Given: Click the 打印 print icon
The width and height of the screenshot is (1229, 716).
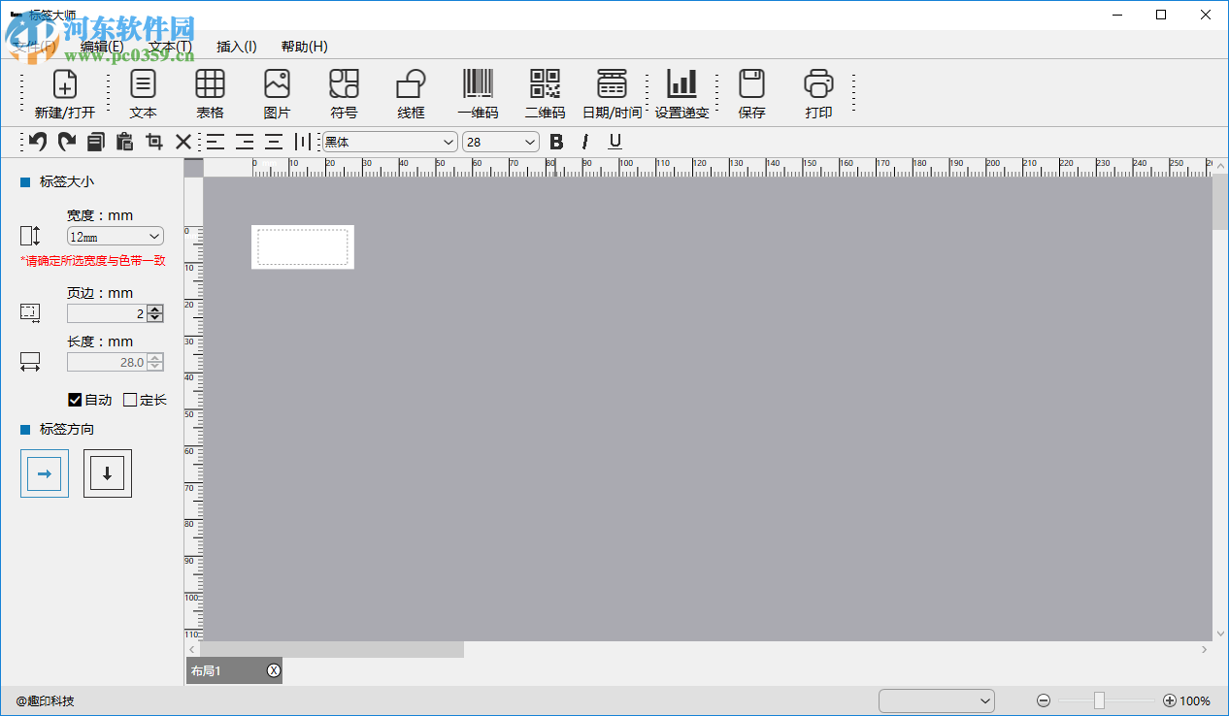Looking at the screenshot, I should [x=818, y=84].
